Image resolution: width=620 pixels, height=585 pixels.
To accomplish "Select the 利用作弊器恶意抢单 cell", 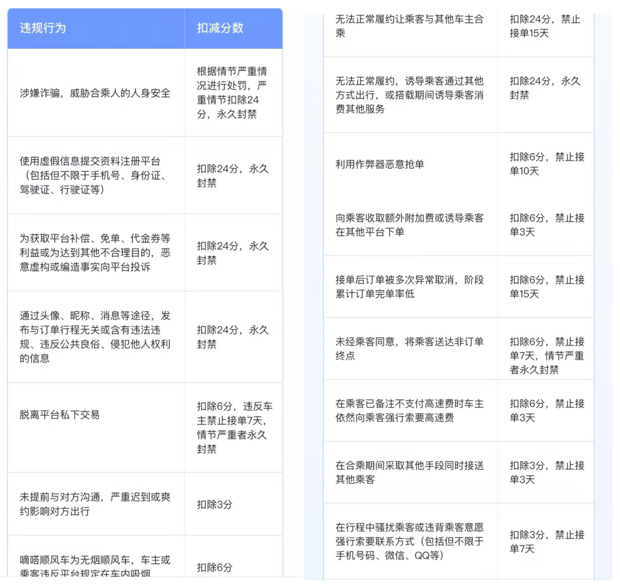I will coord(410,164).
